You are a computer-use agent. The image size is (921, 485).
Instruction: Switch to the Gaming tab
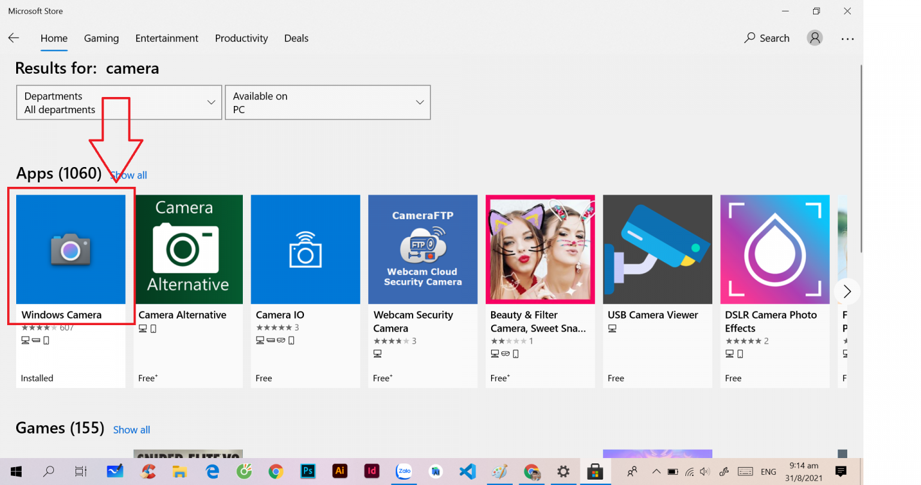(101, 38)
